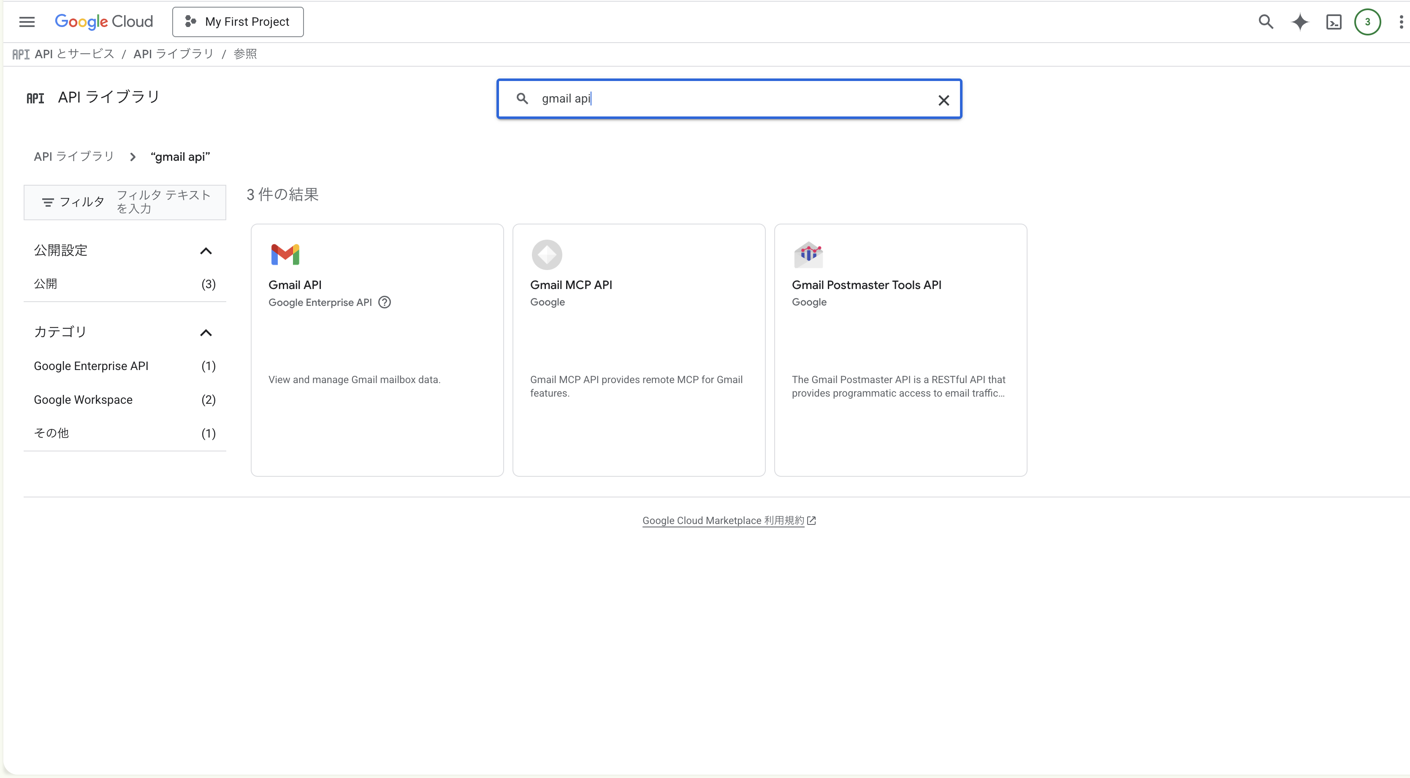Open the Gmail API card title
This screenshot has width=1410, height=778.
(295, 285)
